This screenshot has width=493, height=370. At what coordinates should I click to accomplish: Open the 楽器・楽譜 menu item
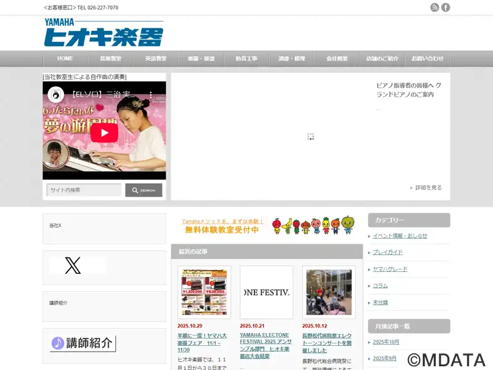point(201,59)
